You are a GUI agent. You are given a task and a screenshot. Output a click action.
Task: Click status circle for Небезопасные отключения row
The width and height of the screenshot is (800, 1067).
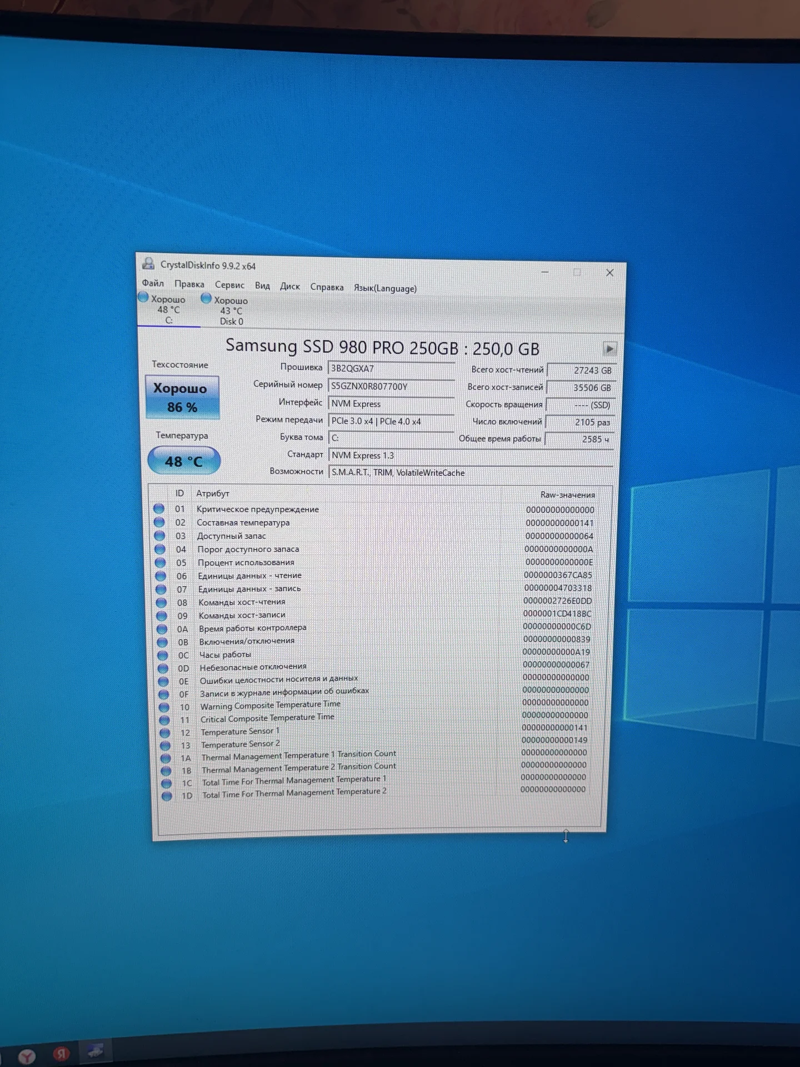163,668
